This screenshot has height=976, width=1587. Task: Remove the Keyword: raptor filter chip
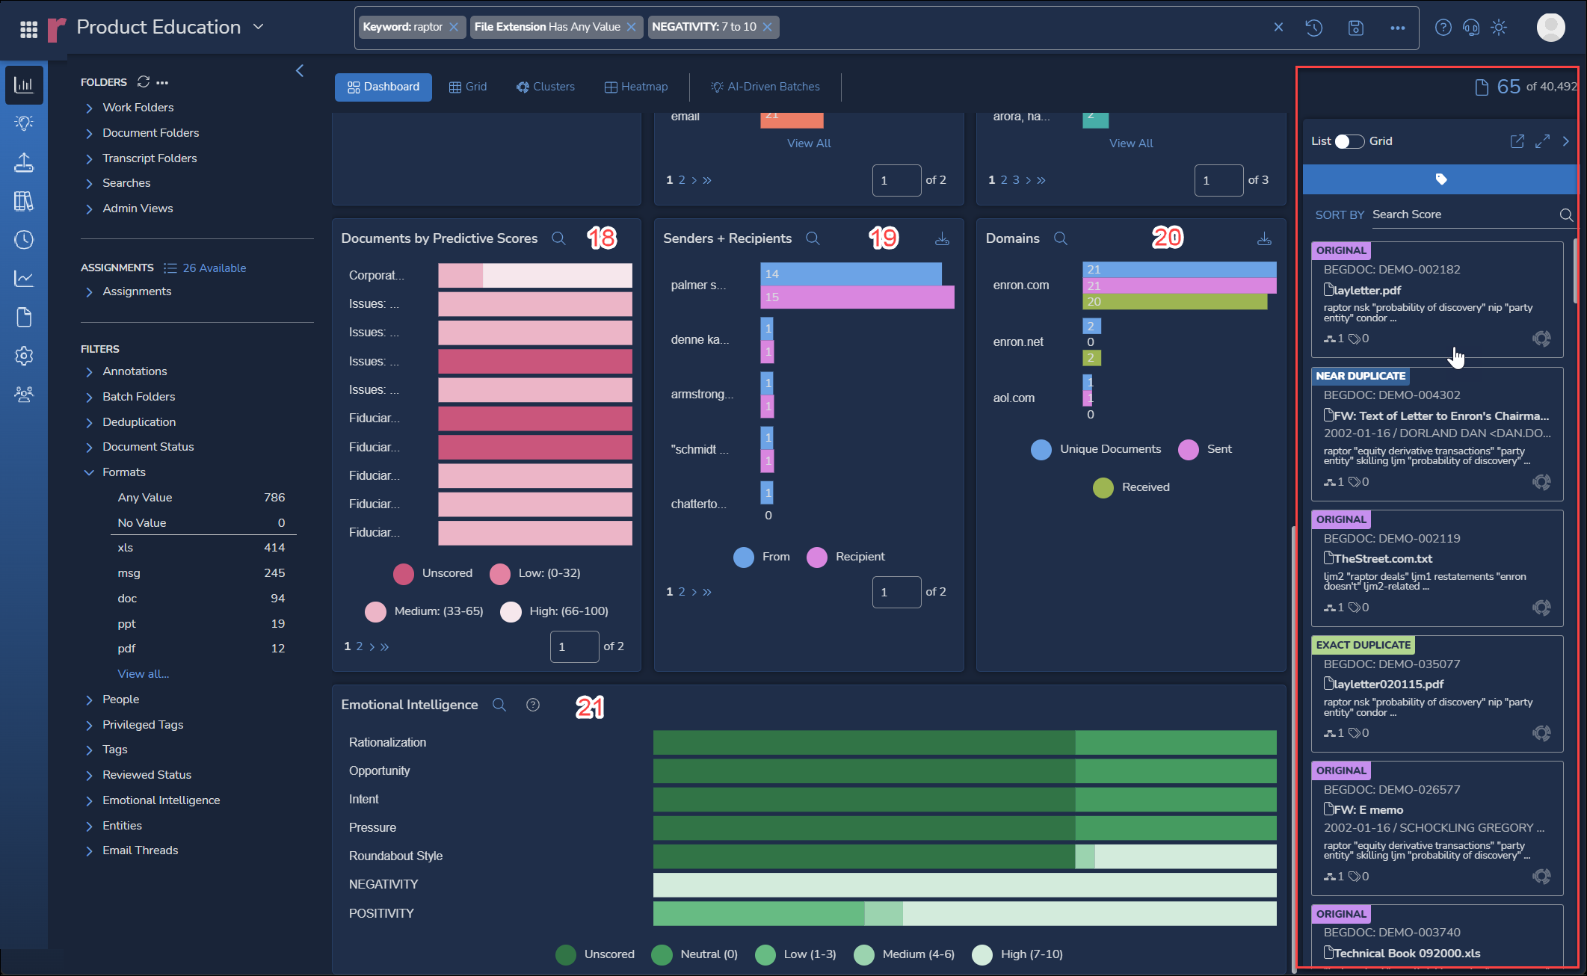tap(454, 27)
